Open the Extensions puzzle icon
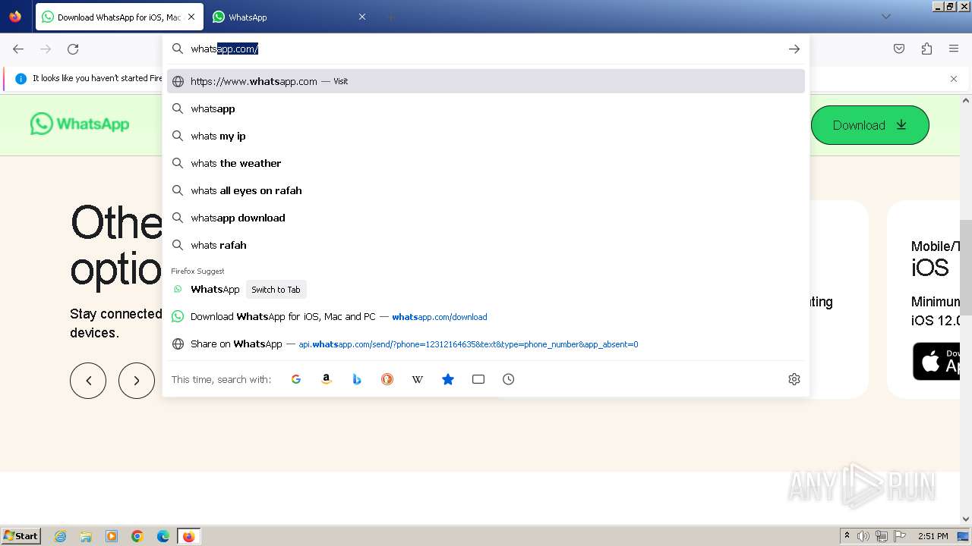 pos(926,49)
